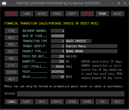Viewport: 129px width, 110px height.
Task: Click the BEANS BROWN product field
Action: pos(91,51)
